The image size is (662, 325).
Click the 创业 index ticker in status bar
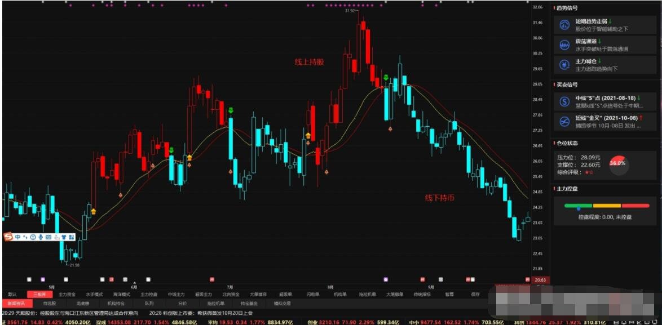[x=352, y=322]
